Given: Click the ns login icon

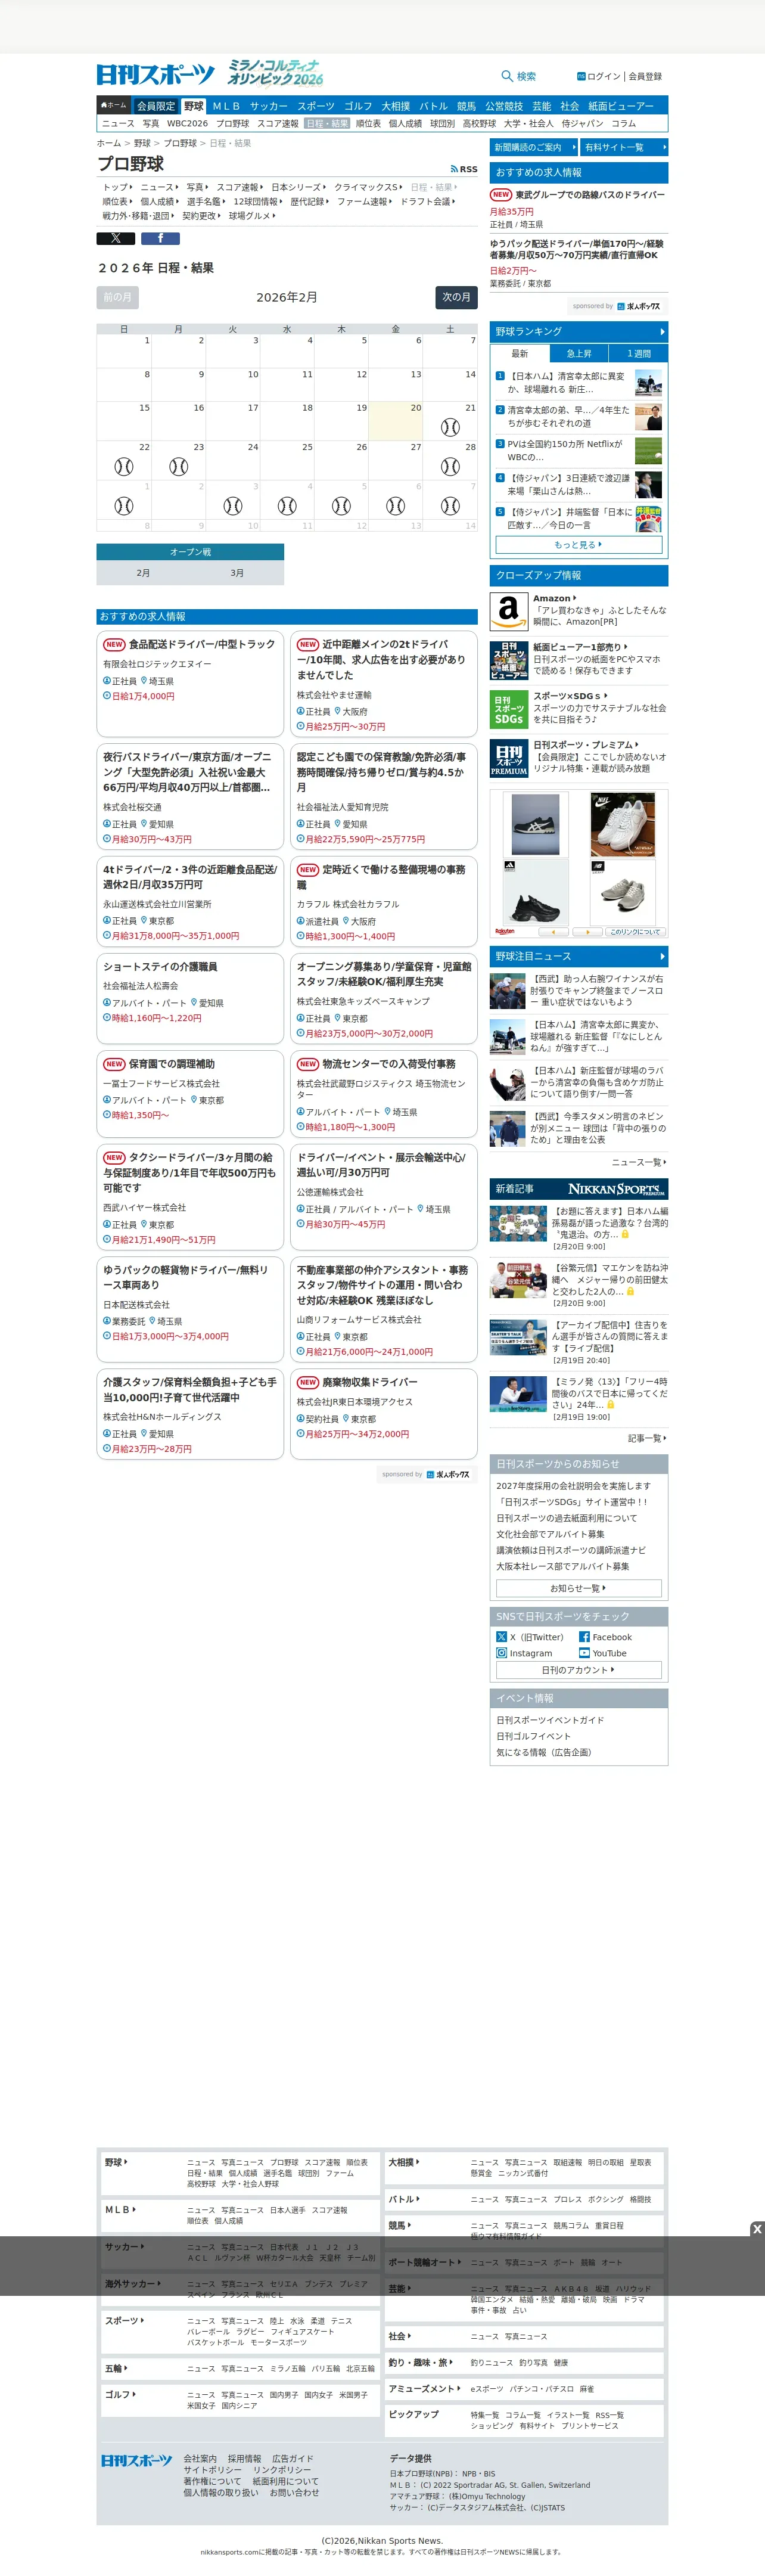Looking at the screenshot, I should coord(581,76).
